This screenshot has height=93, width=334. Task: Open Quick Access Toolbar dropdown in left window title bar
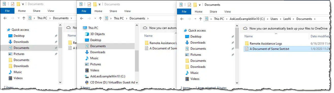click(23, 4)
